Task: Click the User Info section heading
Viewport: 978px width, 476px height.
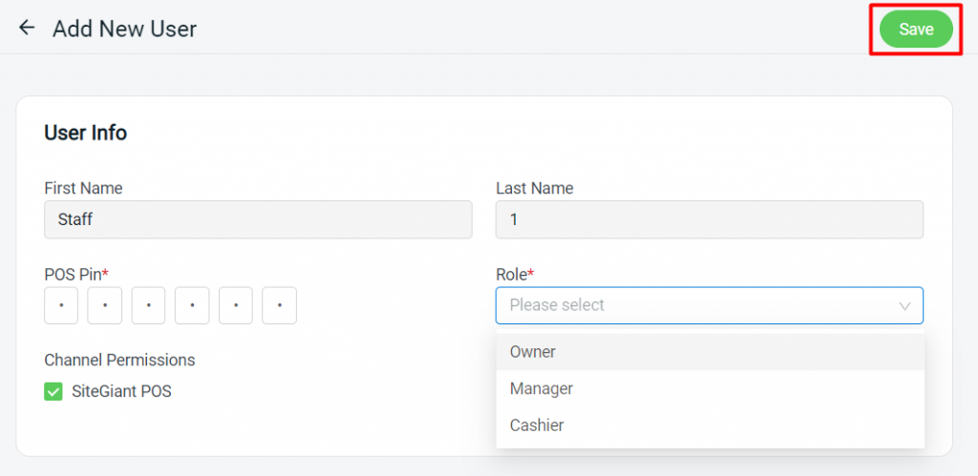Action: (85, 133)
